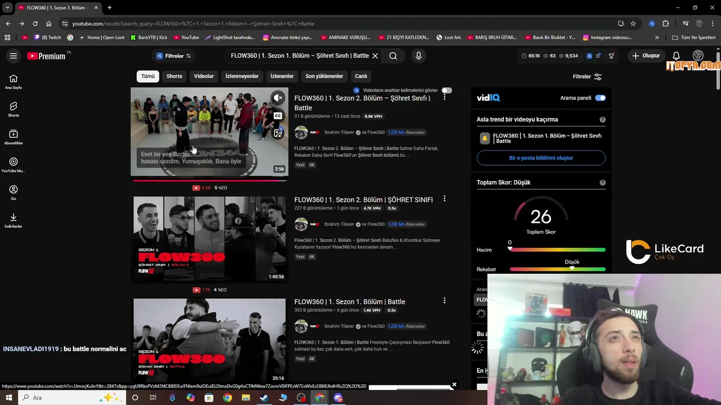Open more options for ŞÖHRET SINIFI video

(444, 199)
